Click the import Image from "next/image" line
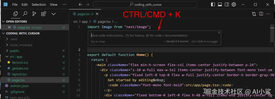This screenshot has height=99, width=275. coord(119,27)
